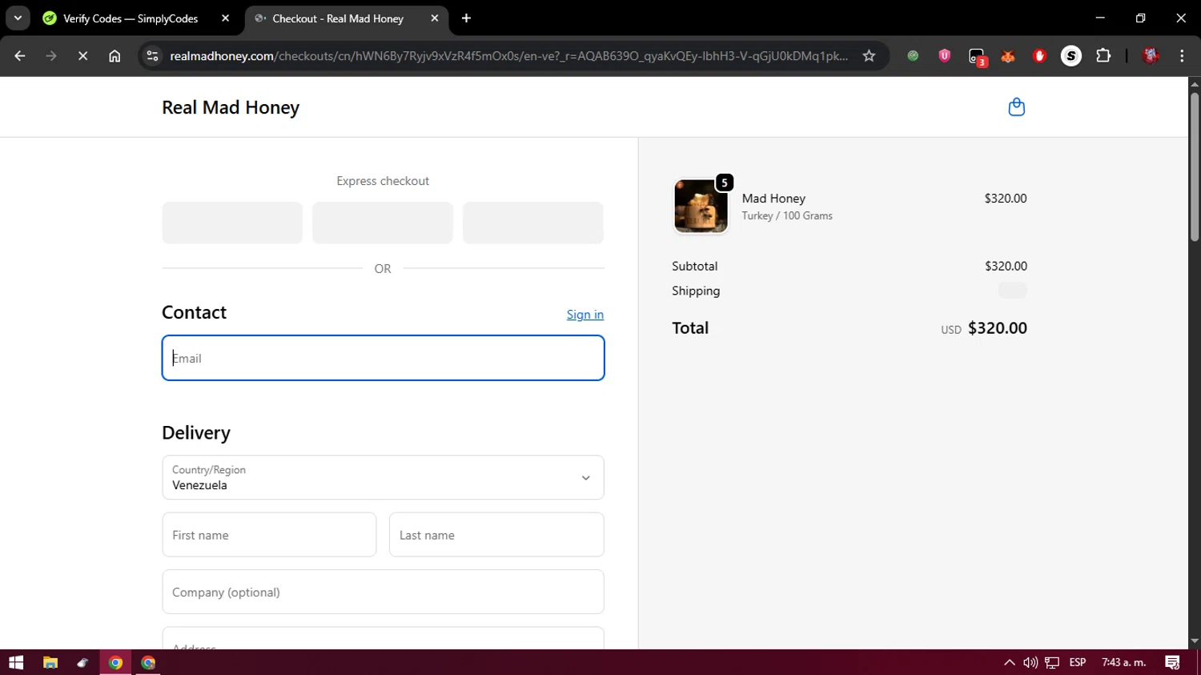Open the tab search dropdown arrow

pyautogui.click(x=18, y=18)
